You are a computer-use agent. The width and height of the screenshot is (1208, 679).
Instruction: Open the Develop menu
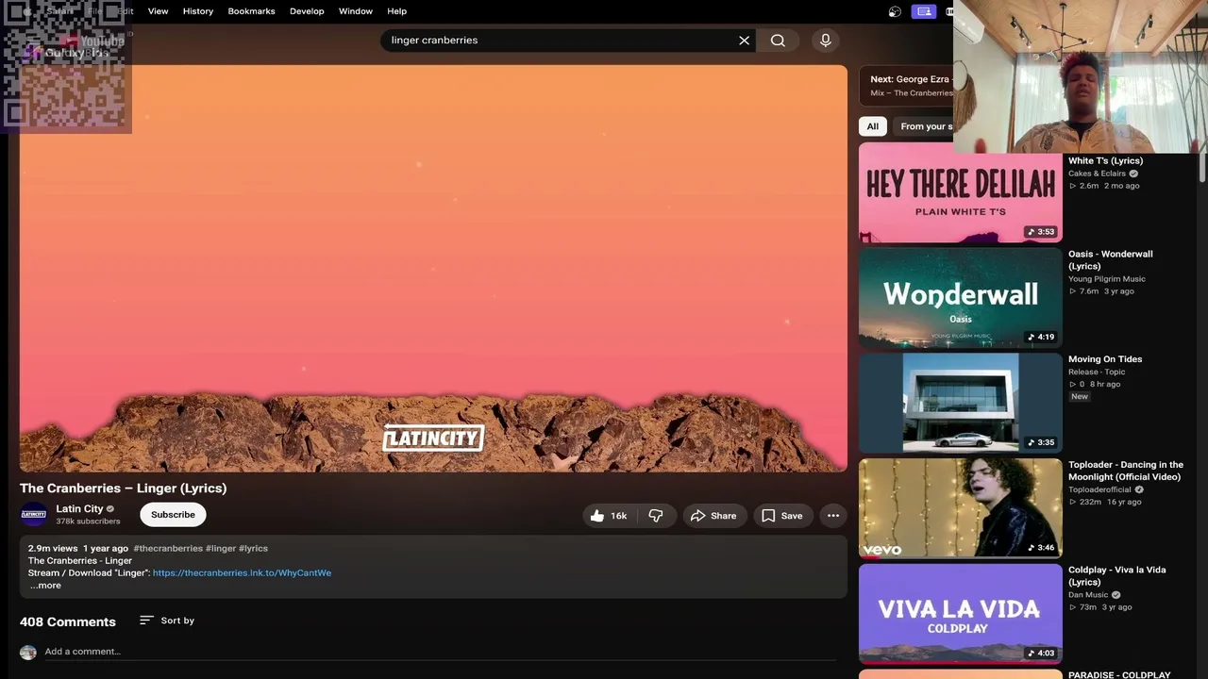(x=307, y=11)
